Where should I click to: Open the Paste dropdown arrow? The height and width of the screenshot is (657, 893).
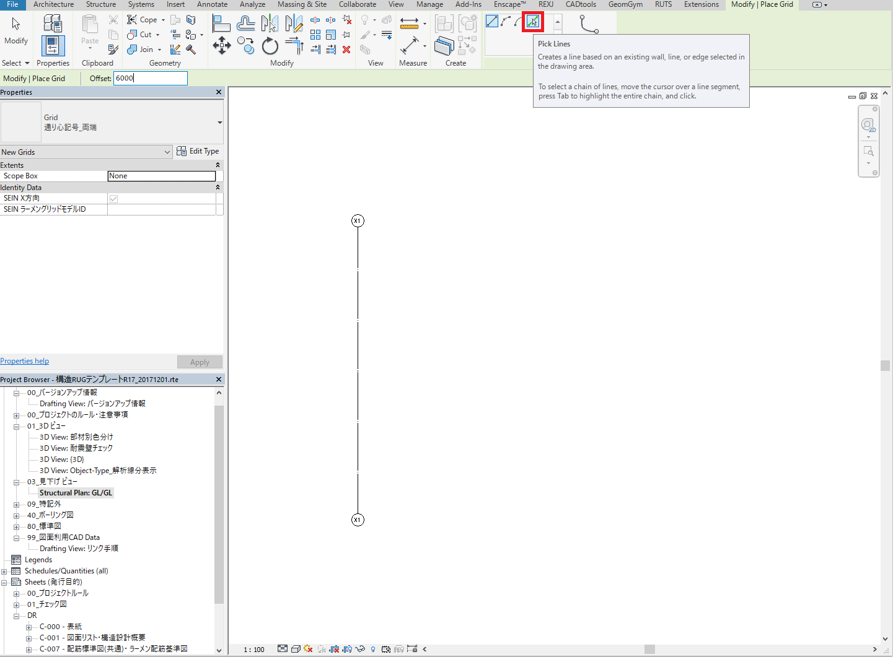pyautogui.click(x=90, y=48)
